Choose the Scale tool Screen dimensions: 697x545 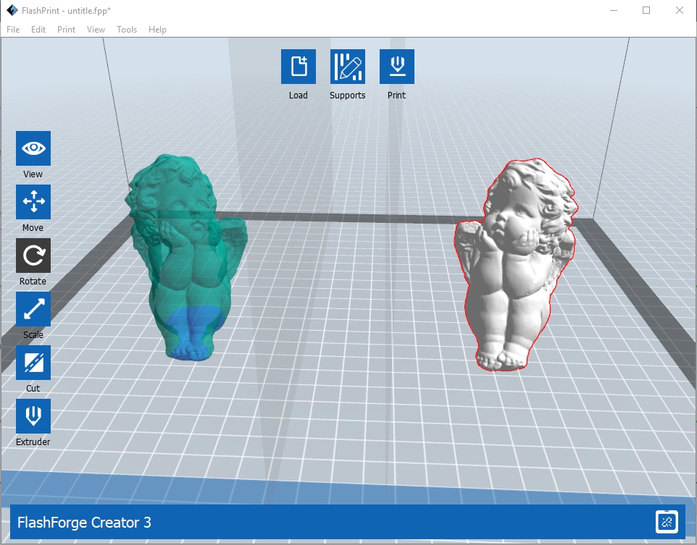33,309
